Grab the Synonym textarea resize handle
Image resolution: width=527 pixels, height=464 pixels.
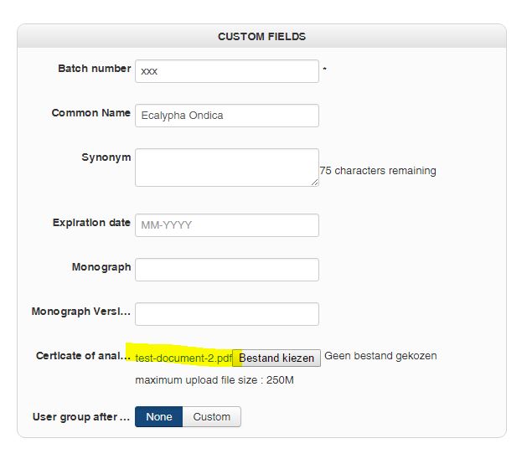[314, 182]
